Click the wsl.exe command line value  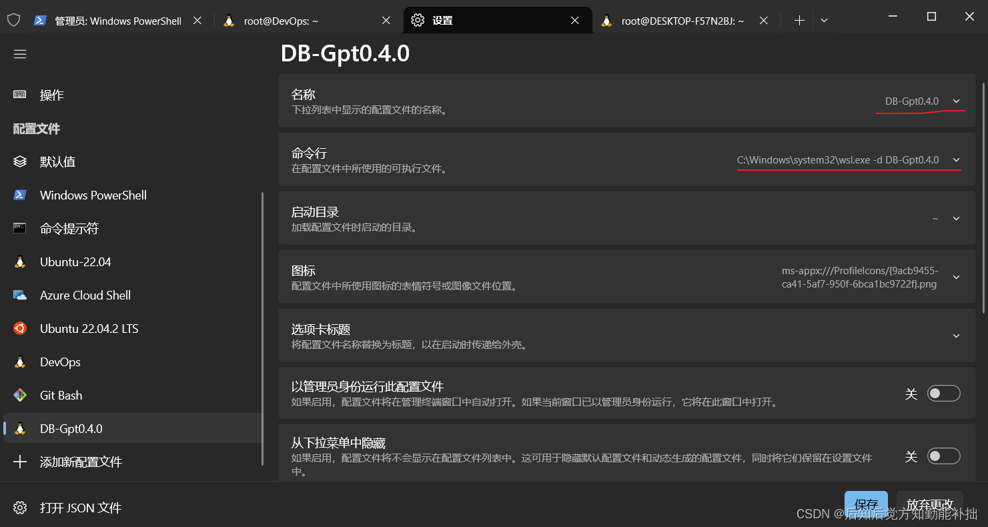click(x=838, y=160)
